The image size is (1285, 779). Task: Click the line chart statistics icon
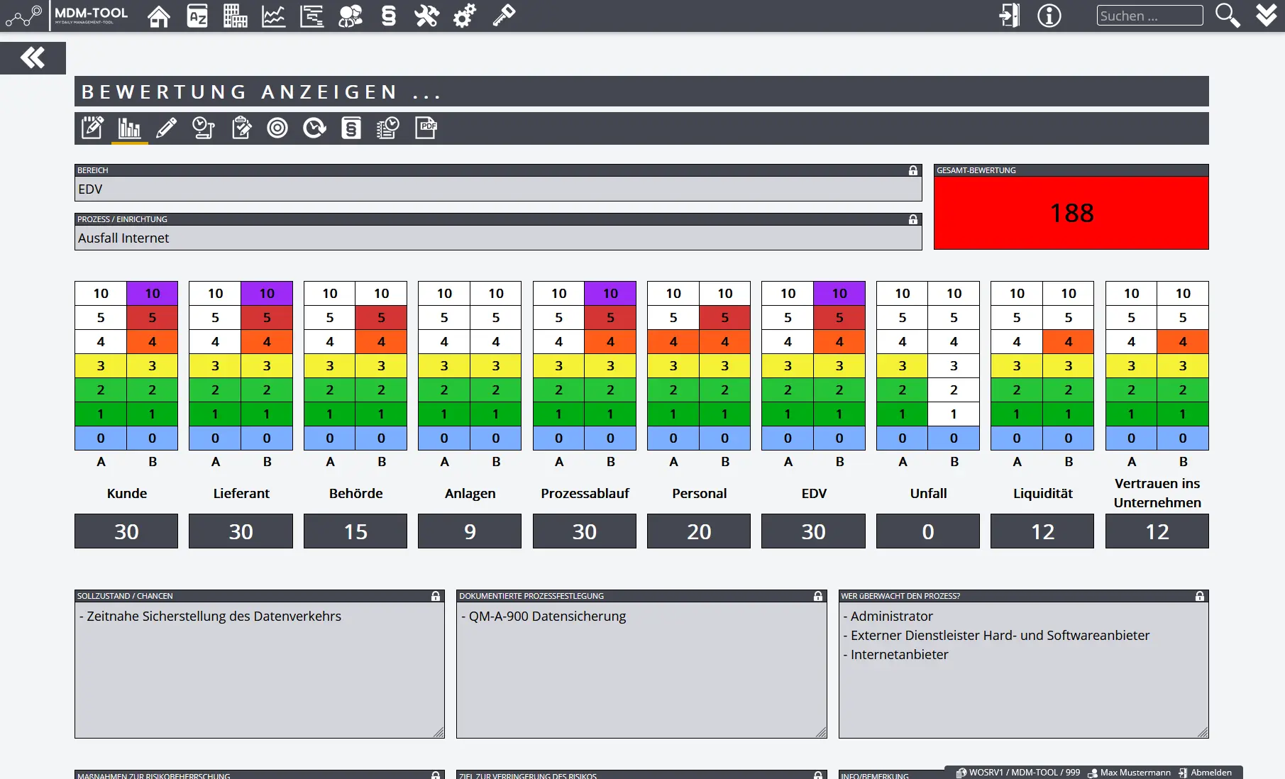pos(273,16)
